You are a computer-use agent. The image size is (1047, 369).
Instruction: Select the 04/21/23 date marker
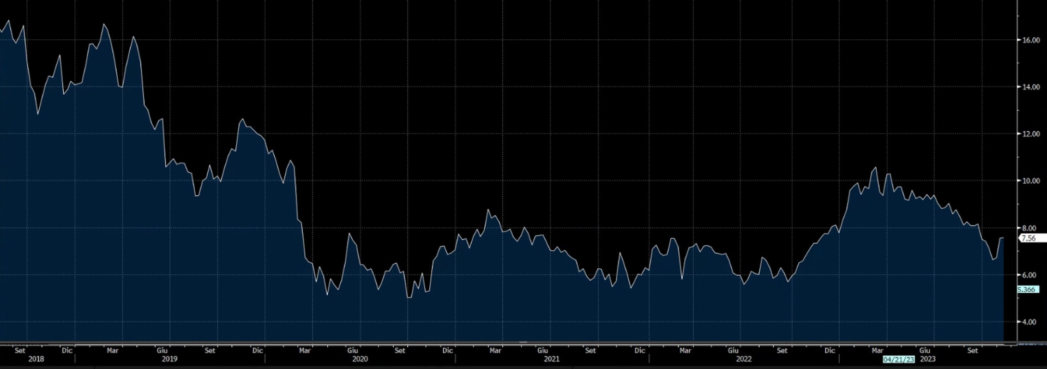[899, 360]
